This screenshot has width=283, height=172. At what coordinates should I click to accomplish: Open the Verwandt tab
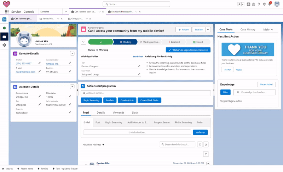[x=118, y=113]
